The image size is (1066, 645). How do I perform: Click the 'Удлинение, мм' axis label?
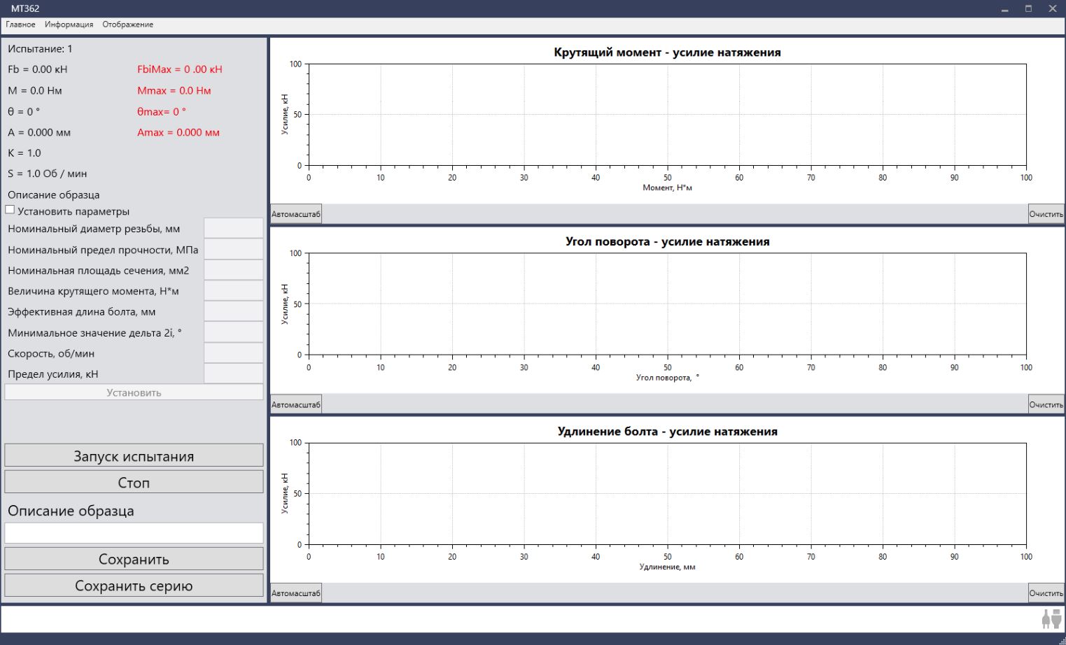click(x=667, y=567)
